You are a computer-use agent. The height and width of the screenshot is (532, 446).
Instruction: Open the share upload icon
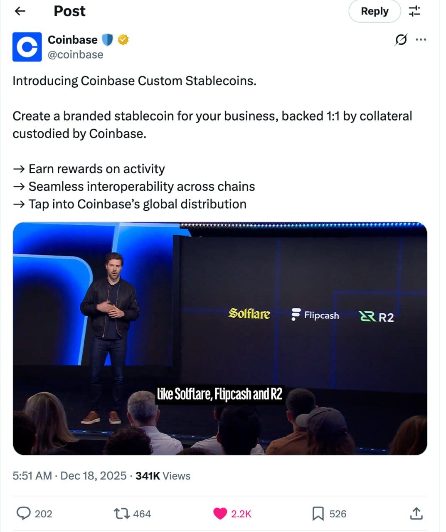tap(416, 514)
